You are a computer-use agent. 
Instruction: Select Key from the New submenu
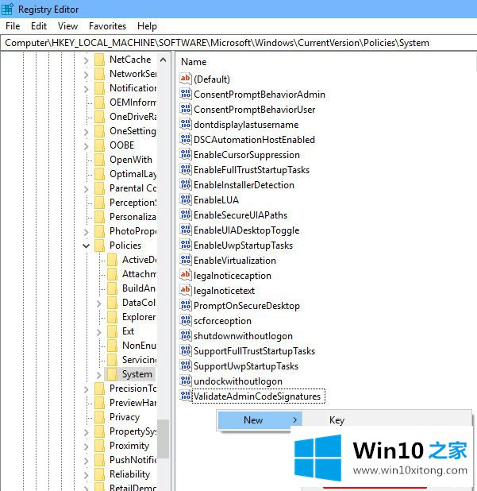pyautogui.click(x=337, y=420)
